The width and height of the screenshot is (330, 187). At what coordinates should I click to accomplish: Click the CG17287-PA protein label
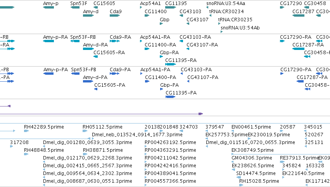[x=312, y=77]
